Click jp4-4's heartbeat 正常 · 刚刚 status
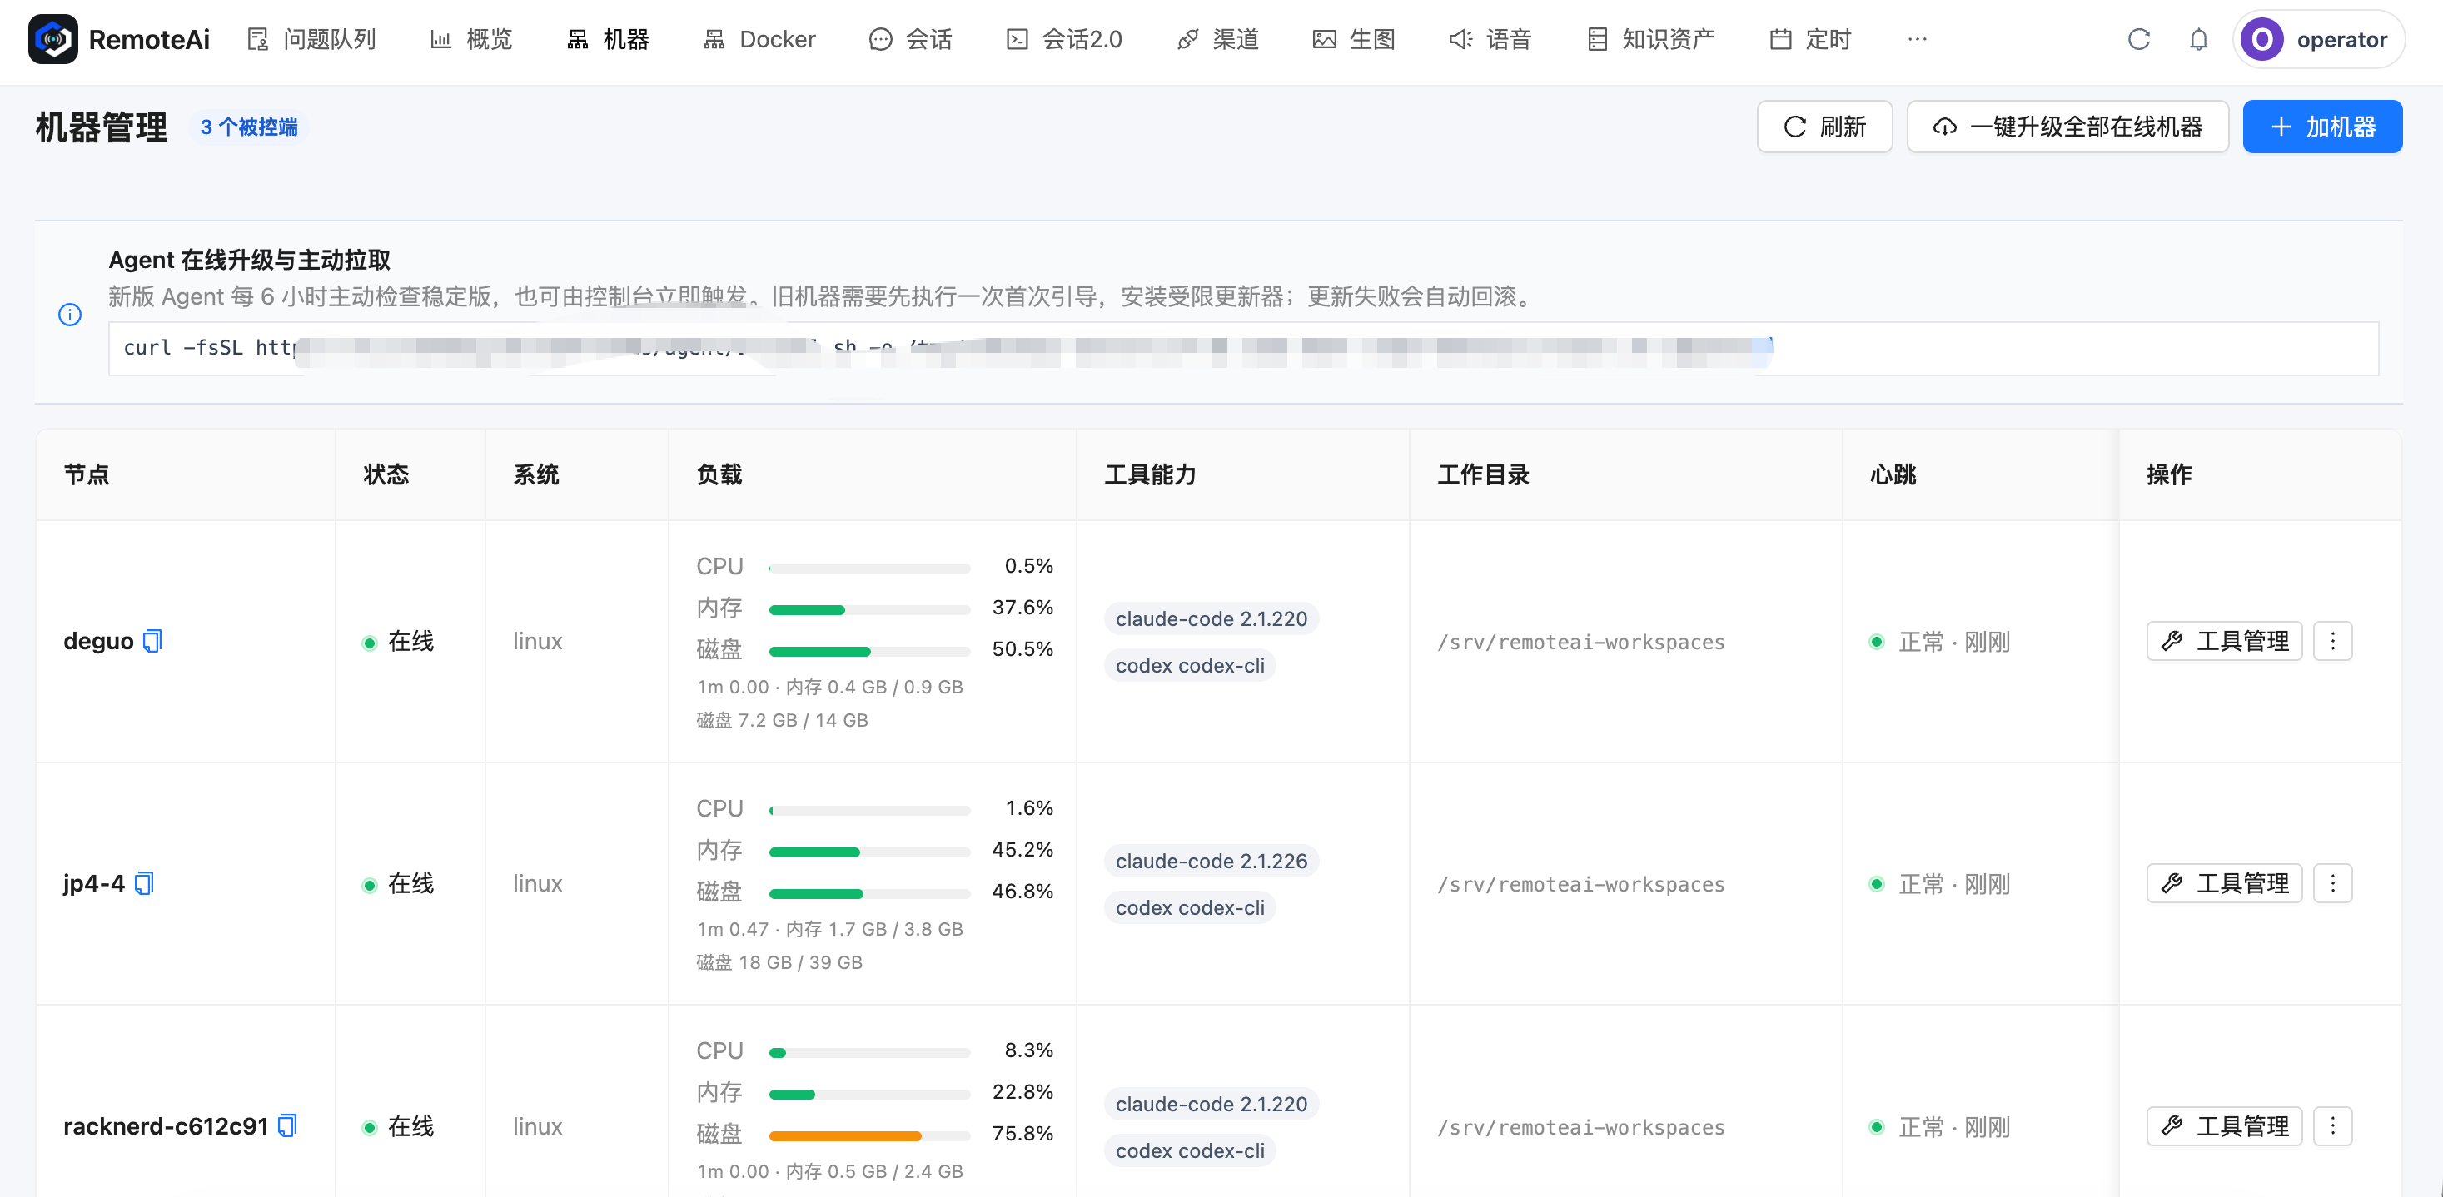The width and height of the screenshot is (2443, 1197). tap(1939, 884)
